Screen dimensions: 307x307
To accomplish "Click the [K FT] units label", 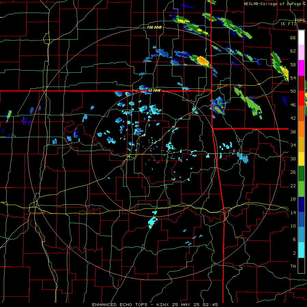I will [289, 24].
